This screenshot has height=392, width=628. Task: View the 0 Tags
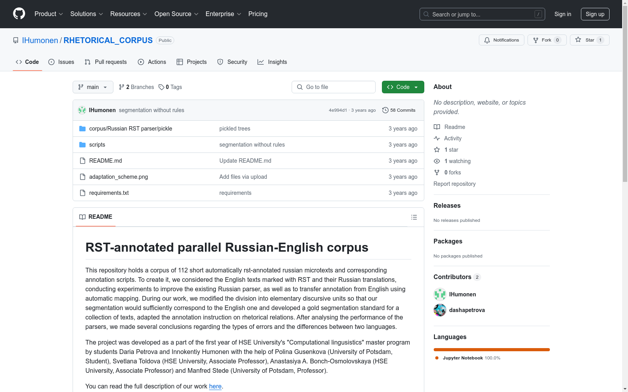click(x=170, y=87)
